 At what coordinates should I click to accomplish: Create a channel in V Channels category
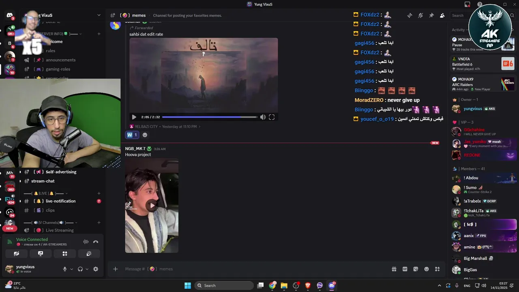tap(99, 223)
